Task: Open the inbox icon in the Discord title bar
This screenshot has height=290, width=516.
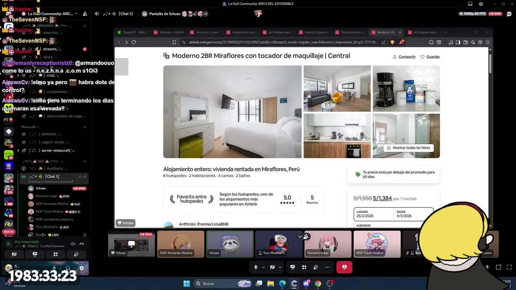Action: 470,4
